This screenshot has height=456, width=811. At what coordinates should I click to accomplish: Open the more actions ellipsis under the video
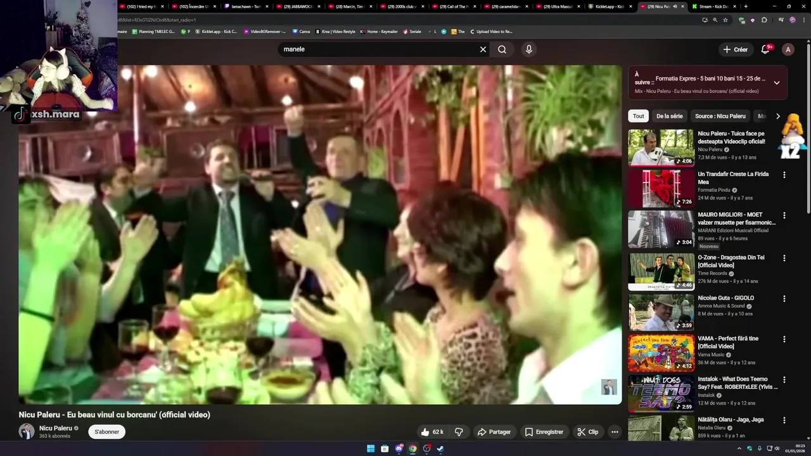click(x=614, y=432)
